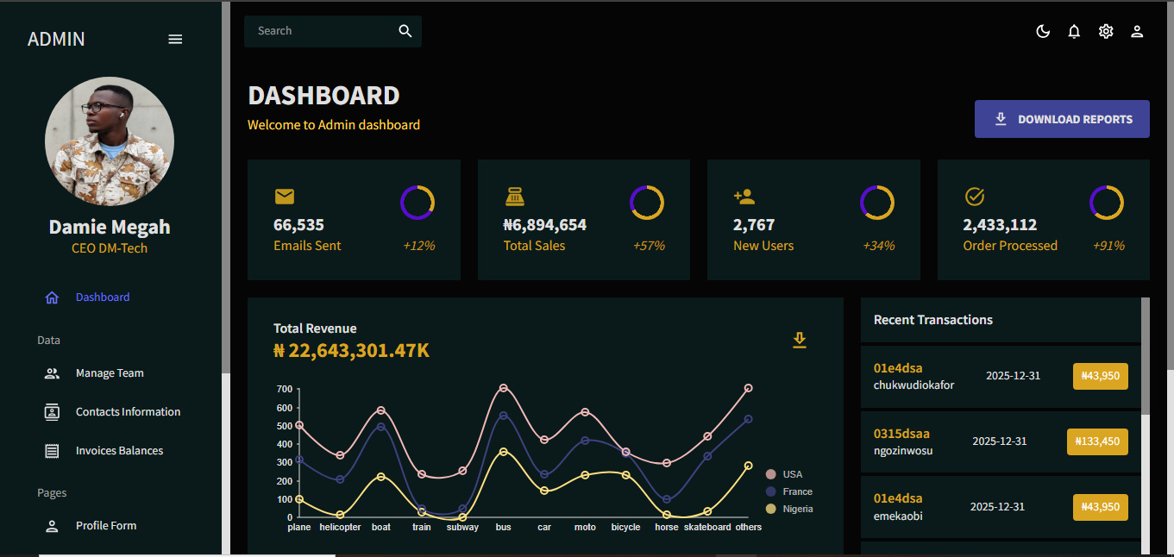Toggle the Nigeria series in the chart legend
The image size is (1174, 557).
click(792, 509)
